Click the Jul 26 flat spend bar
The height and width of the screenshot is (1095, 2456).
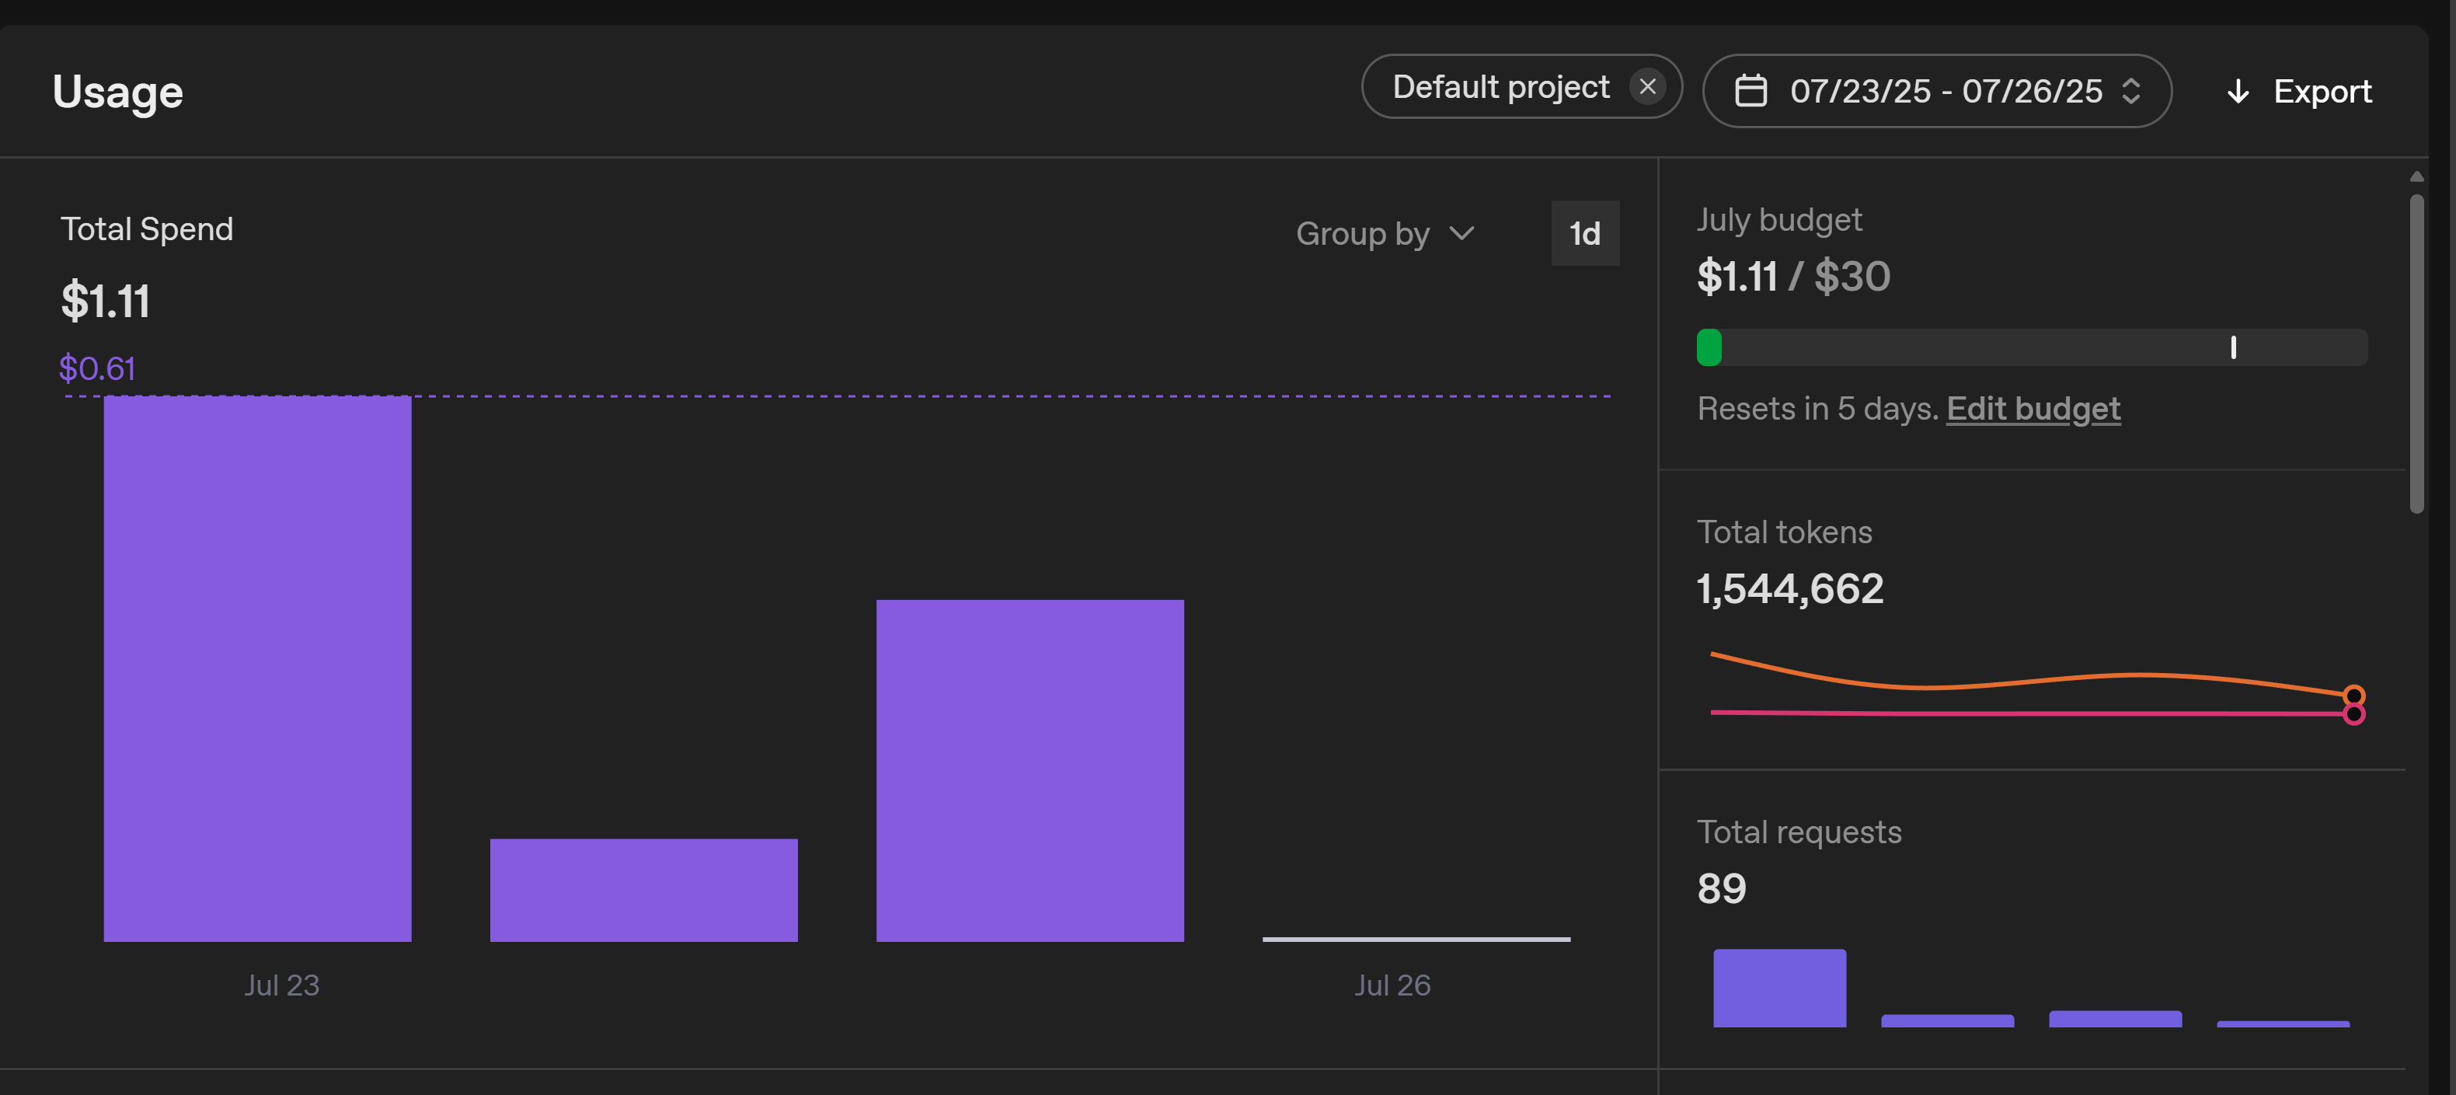(x=1416, y=939)
